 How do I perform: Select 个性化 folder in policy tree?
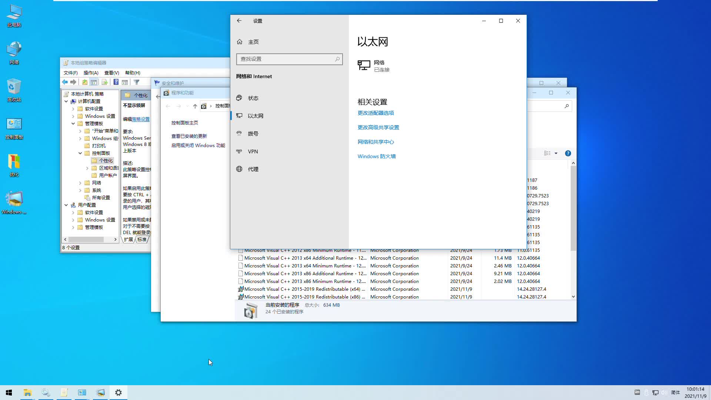[102, 160]
